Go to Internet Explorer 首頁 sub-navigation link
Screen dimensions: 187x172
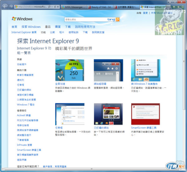pos(24,32)
